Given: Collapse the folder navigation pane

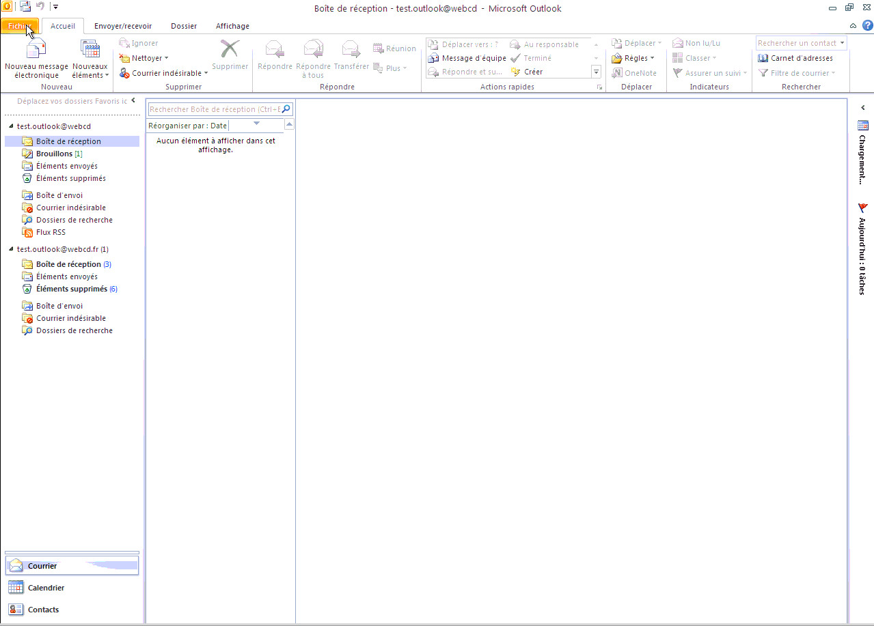Looking at the screenshot, I should pos(133,101).
